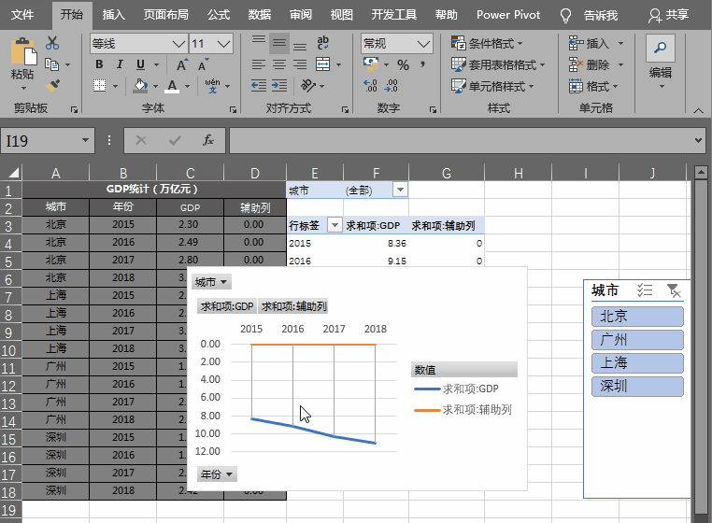Open the font size 11 dropdown
Image resolution: width=712 pixels, height=523 pixels.
pos(223,44)
